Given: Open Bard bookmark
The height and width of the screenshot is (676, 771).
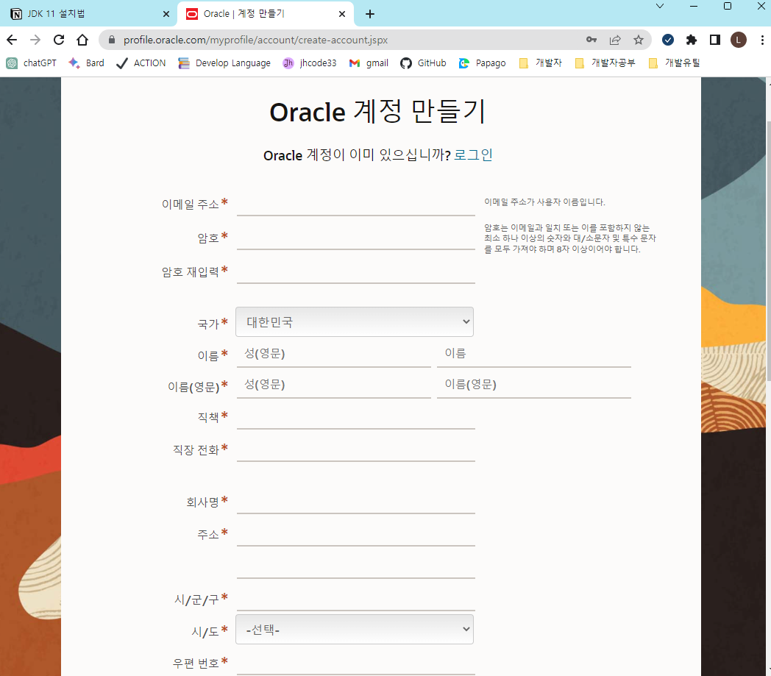Looking at the screenshot, I should 87,63.
